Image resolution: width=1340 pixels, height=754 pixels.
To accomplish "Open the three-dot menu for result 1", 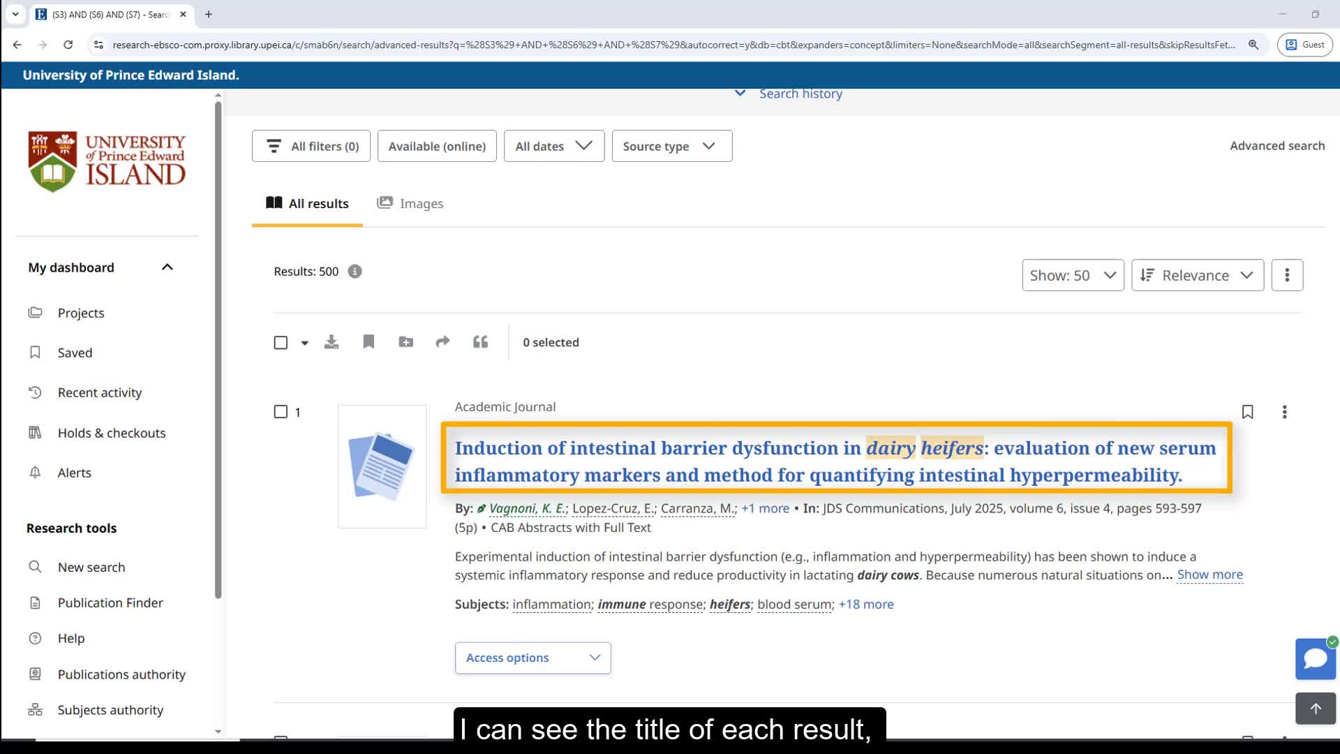I will (x=1284, y=412).
